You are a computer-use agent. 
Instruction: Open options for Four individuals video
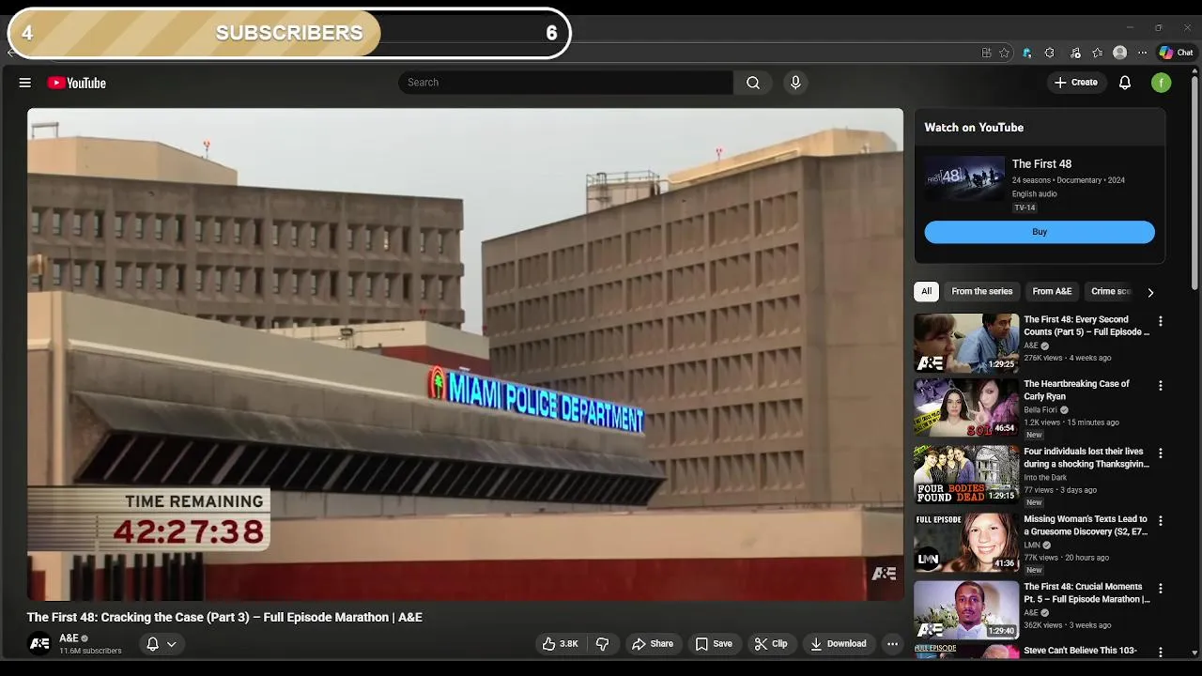(x=1160, y=453)
